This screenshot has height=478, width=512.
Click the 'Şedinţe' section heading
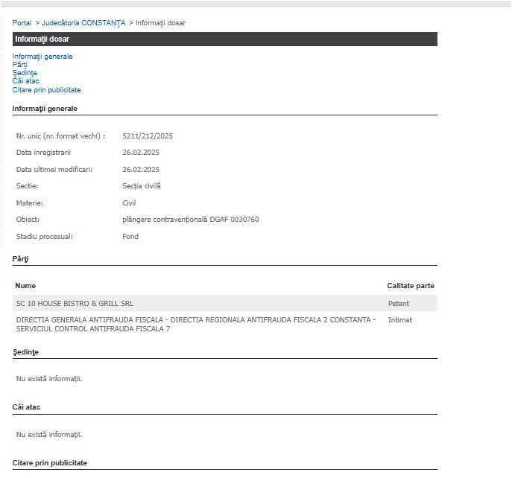[x=26, y=352]
